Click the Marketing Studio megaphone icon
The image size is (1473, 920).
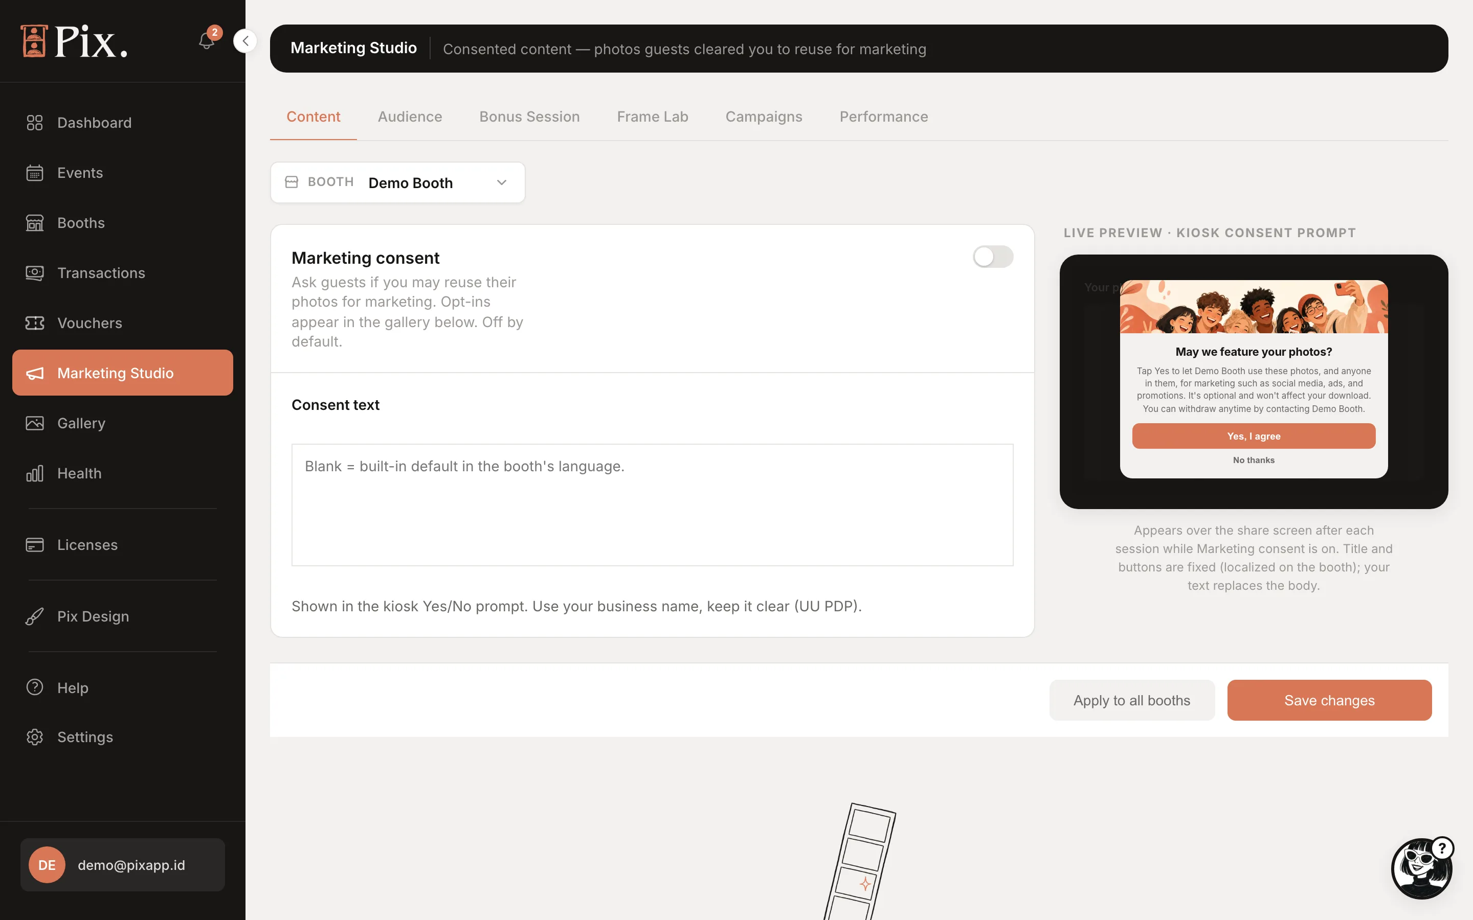coord(35,373)
